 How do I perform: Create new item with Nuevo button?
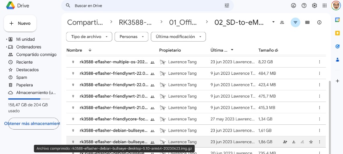(20, 23)
